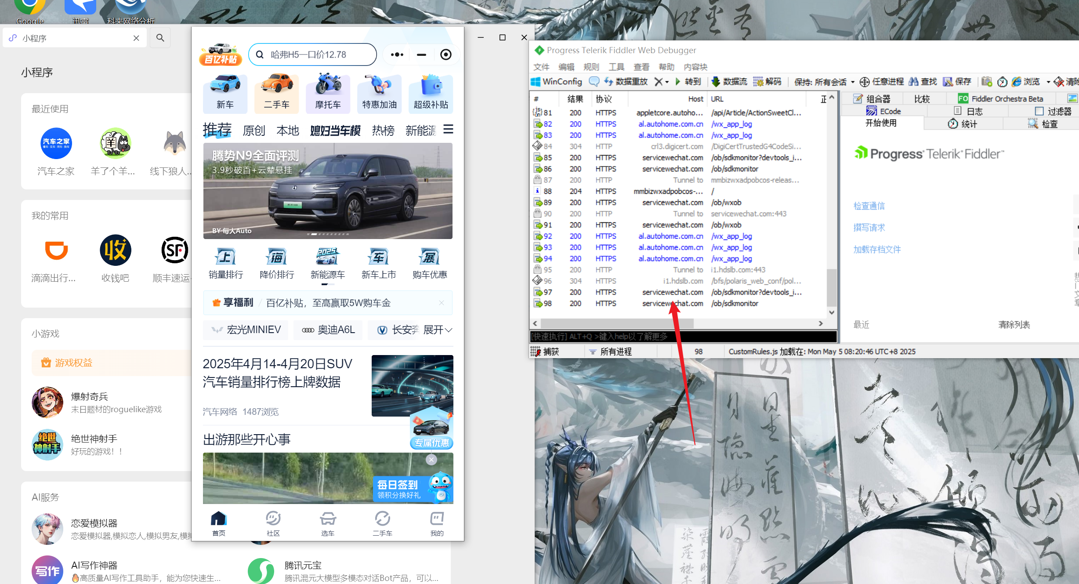The image size is (1079, 584).
Task: Click the comment bubble icon in Fiddler toolbar
Action: (594, 81)
